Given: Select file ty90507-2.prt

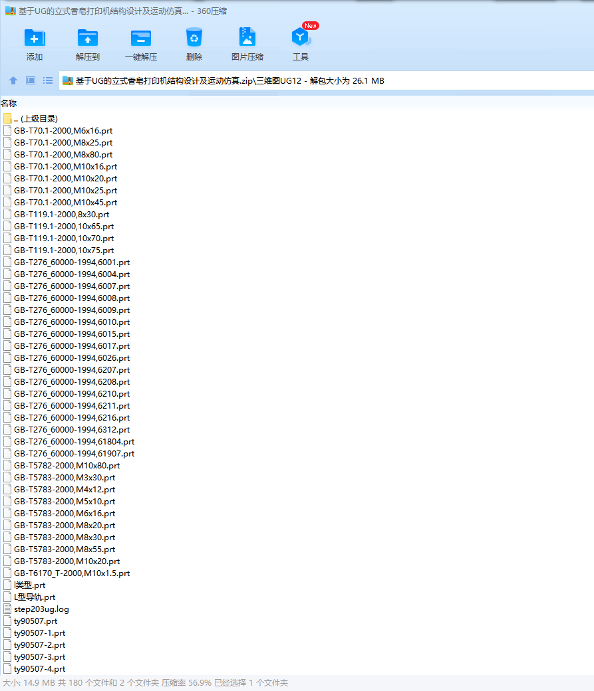Looking at the screenshot, I should point(40,645).
